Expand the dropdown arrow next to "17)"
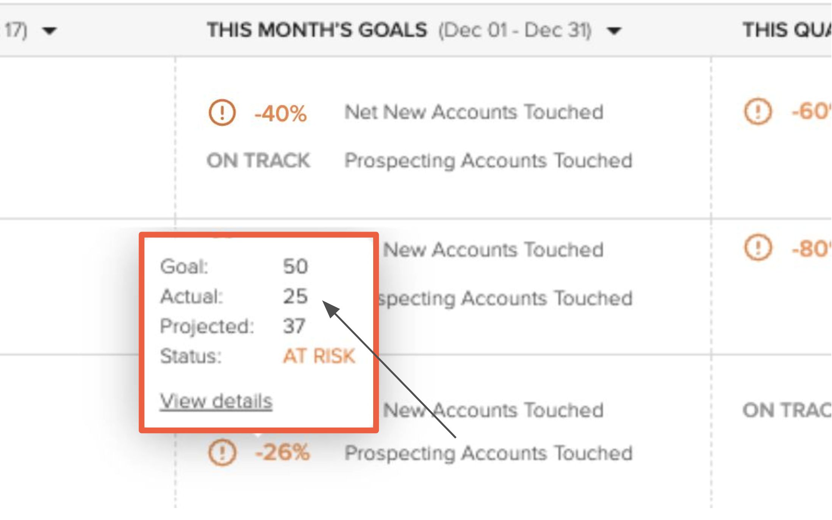Image resolution: width=832 pixels, height=520 pixels. 49,30
